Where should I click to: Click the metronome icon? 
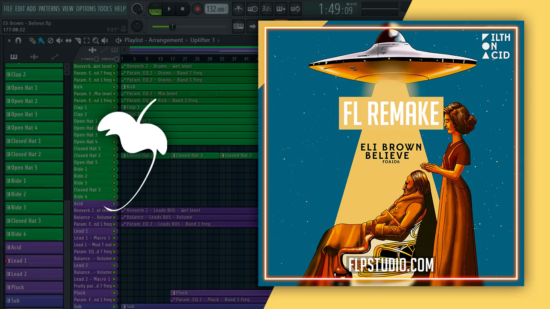(x=238, y=9)
